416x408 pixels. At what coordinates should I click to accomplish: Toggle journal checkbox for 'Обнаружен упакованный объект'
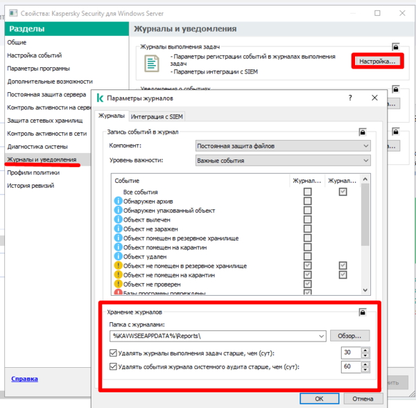[x=307, y=210]
